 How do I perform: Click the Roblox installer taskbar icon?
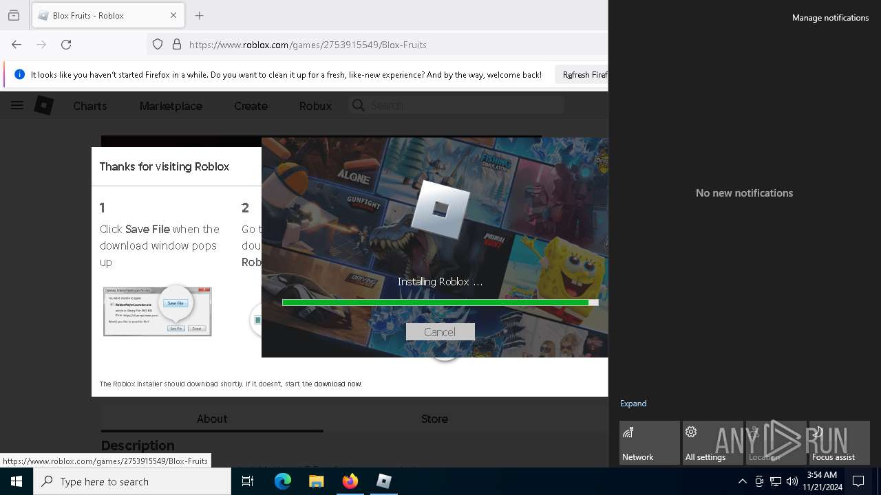click(x=384, y=481)
